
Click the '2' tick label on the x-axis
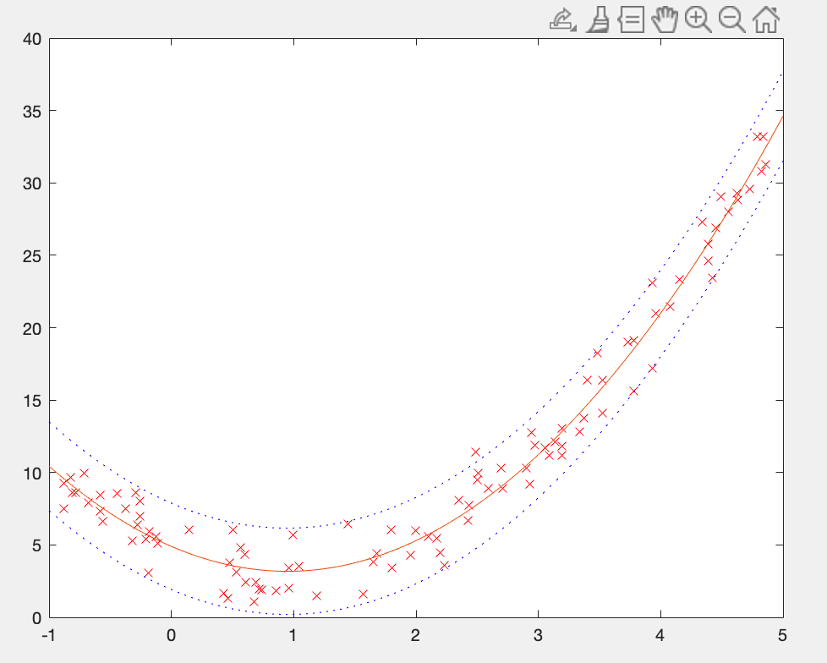414,635
